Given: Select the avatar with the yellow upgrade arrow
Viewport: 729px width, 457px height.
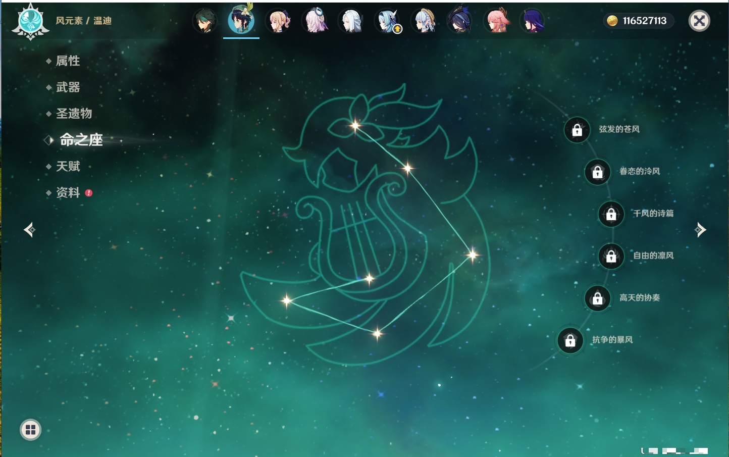Looking at the screenshot, I should coord(387,21).
